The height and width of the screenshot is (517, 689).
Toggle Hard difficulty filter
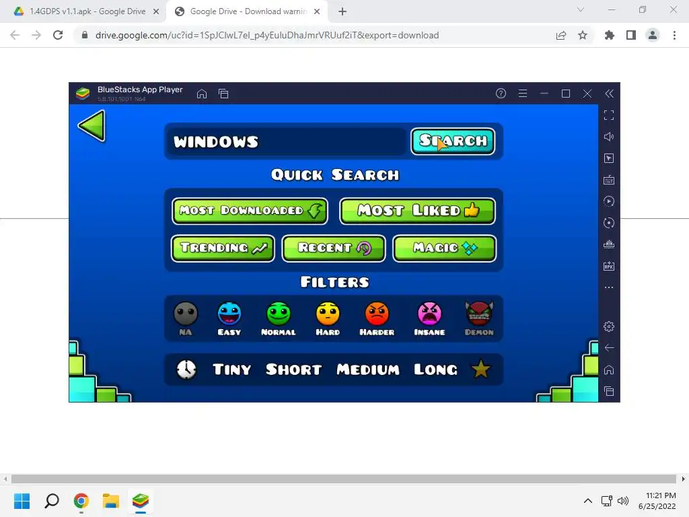pos(328,318)
